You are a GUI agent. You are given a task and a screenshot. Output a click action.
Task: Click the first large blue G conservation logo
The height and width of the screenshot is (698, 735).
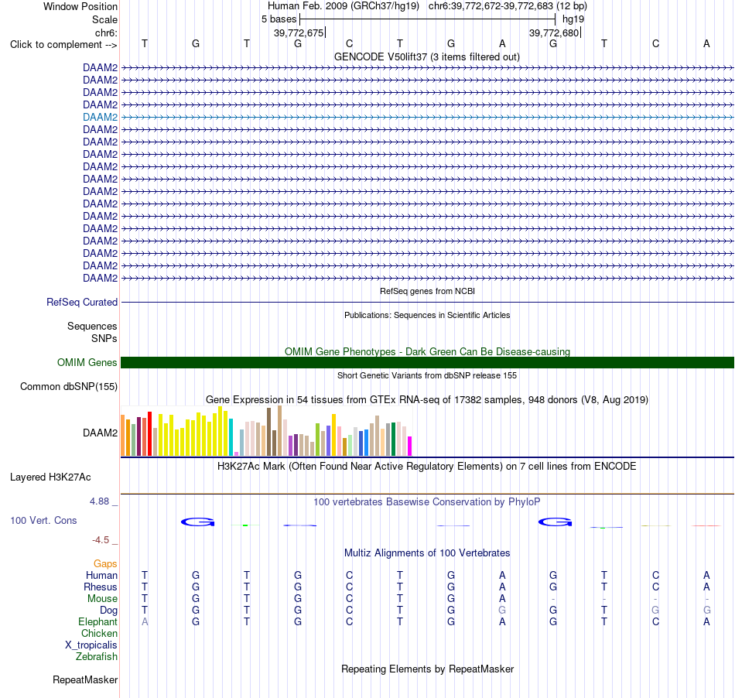pyautogui.click(x=197, y=522)
